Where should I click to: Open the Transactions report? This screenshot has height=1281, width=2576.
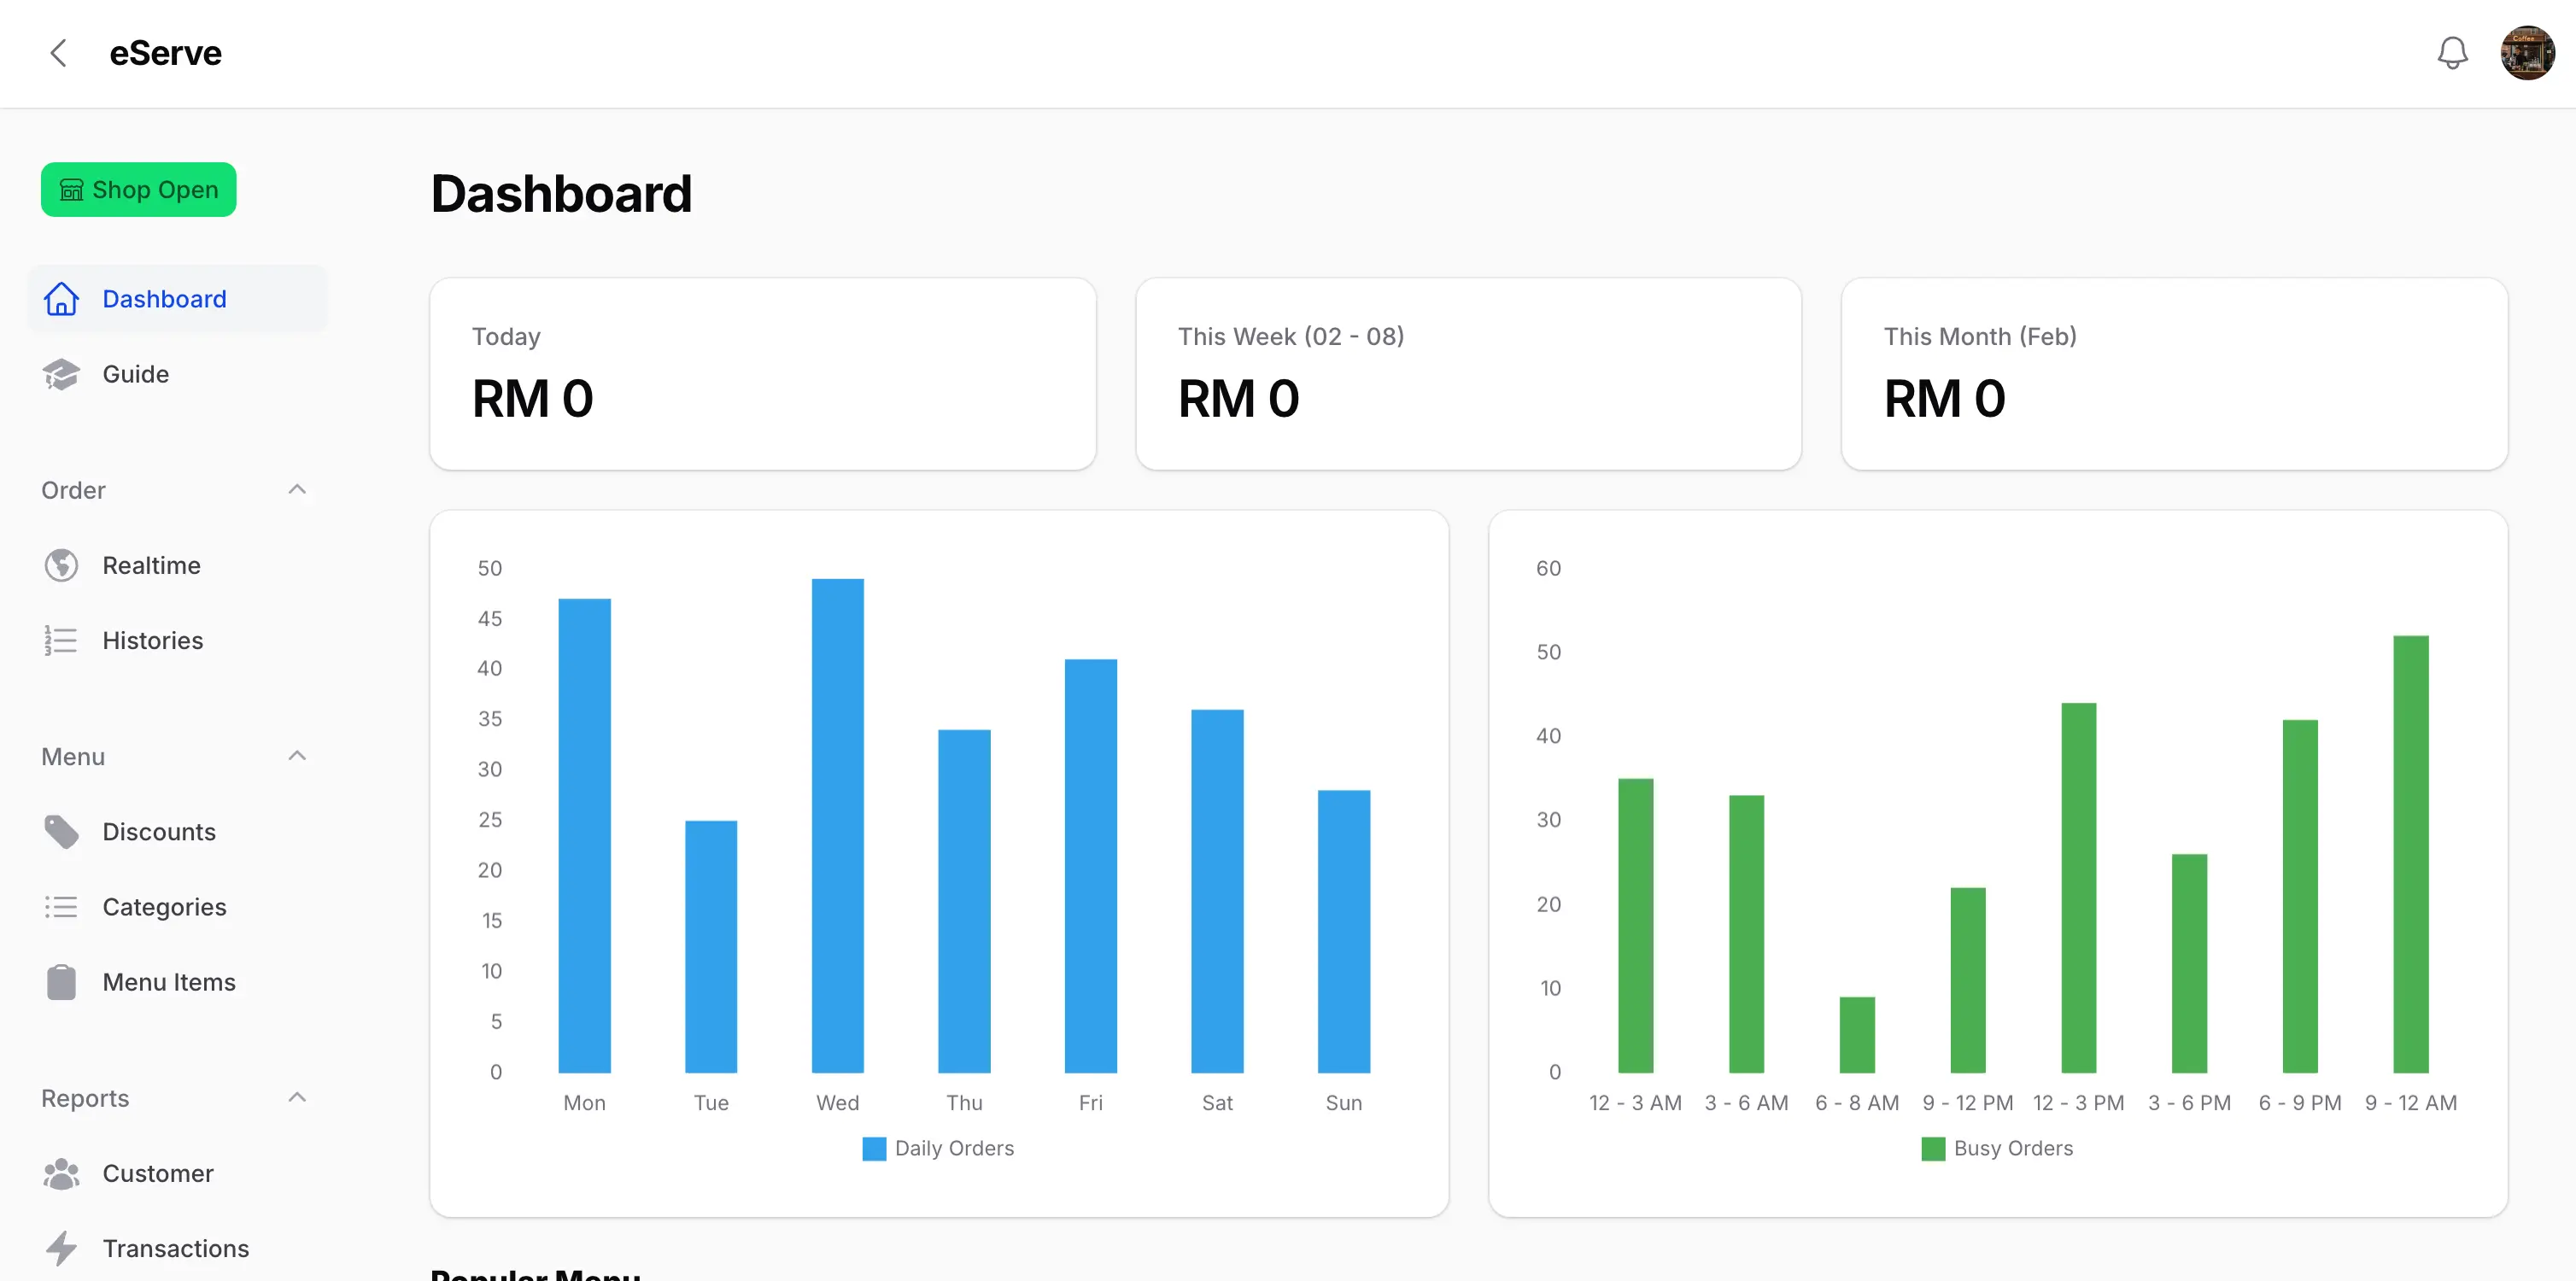point(177,1248)
